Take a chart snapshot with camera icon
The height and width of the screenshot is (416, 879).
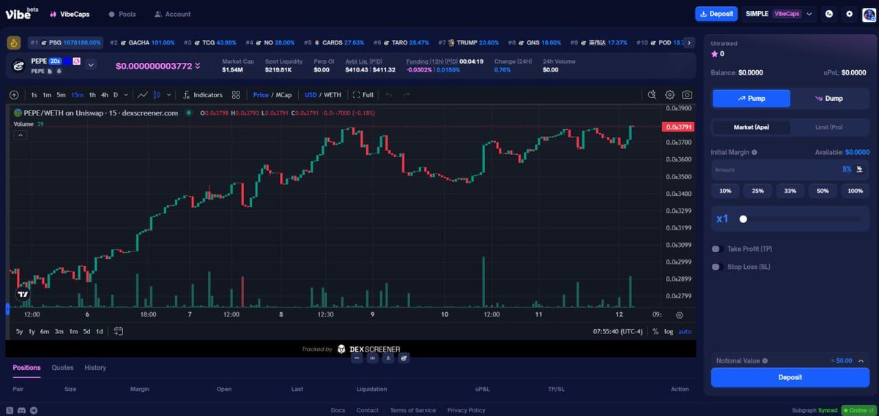click(x=687, y=95)
